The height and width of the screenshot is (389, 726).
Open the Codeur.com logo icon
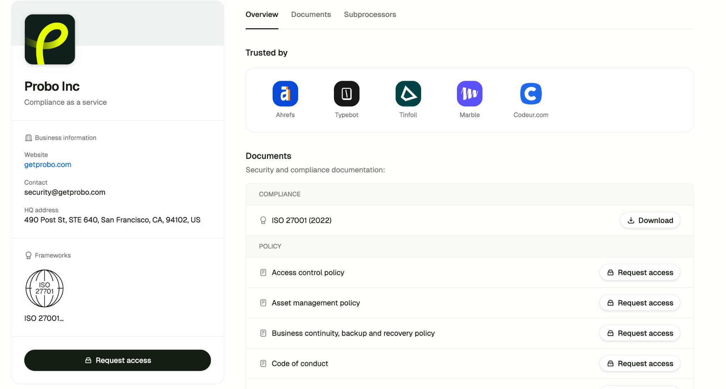531,94
